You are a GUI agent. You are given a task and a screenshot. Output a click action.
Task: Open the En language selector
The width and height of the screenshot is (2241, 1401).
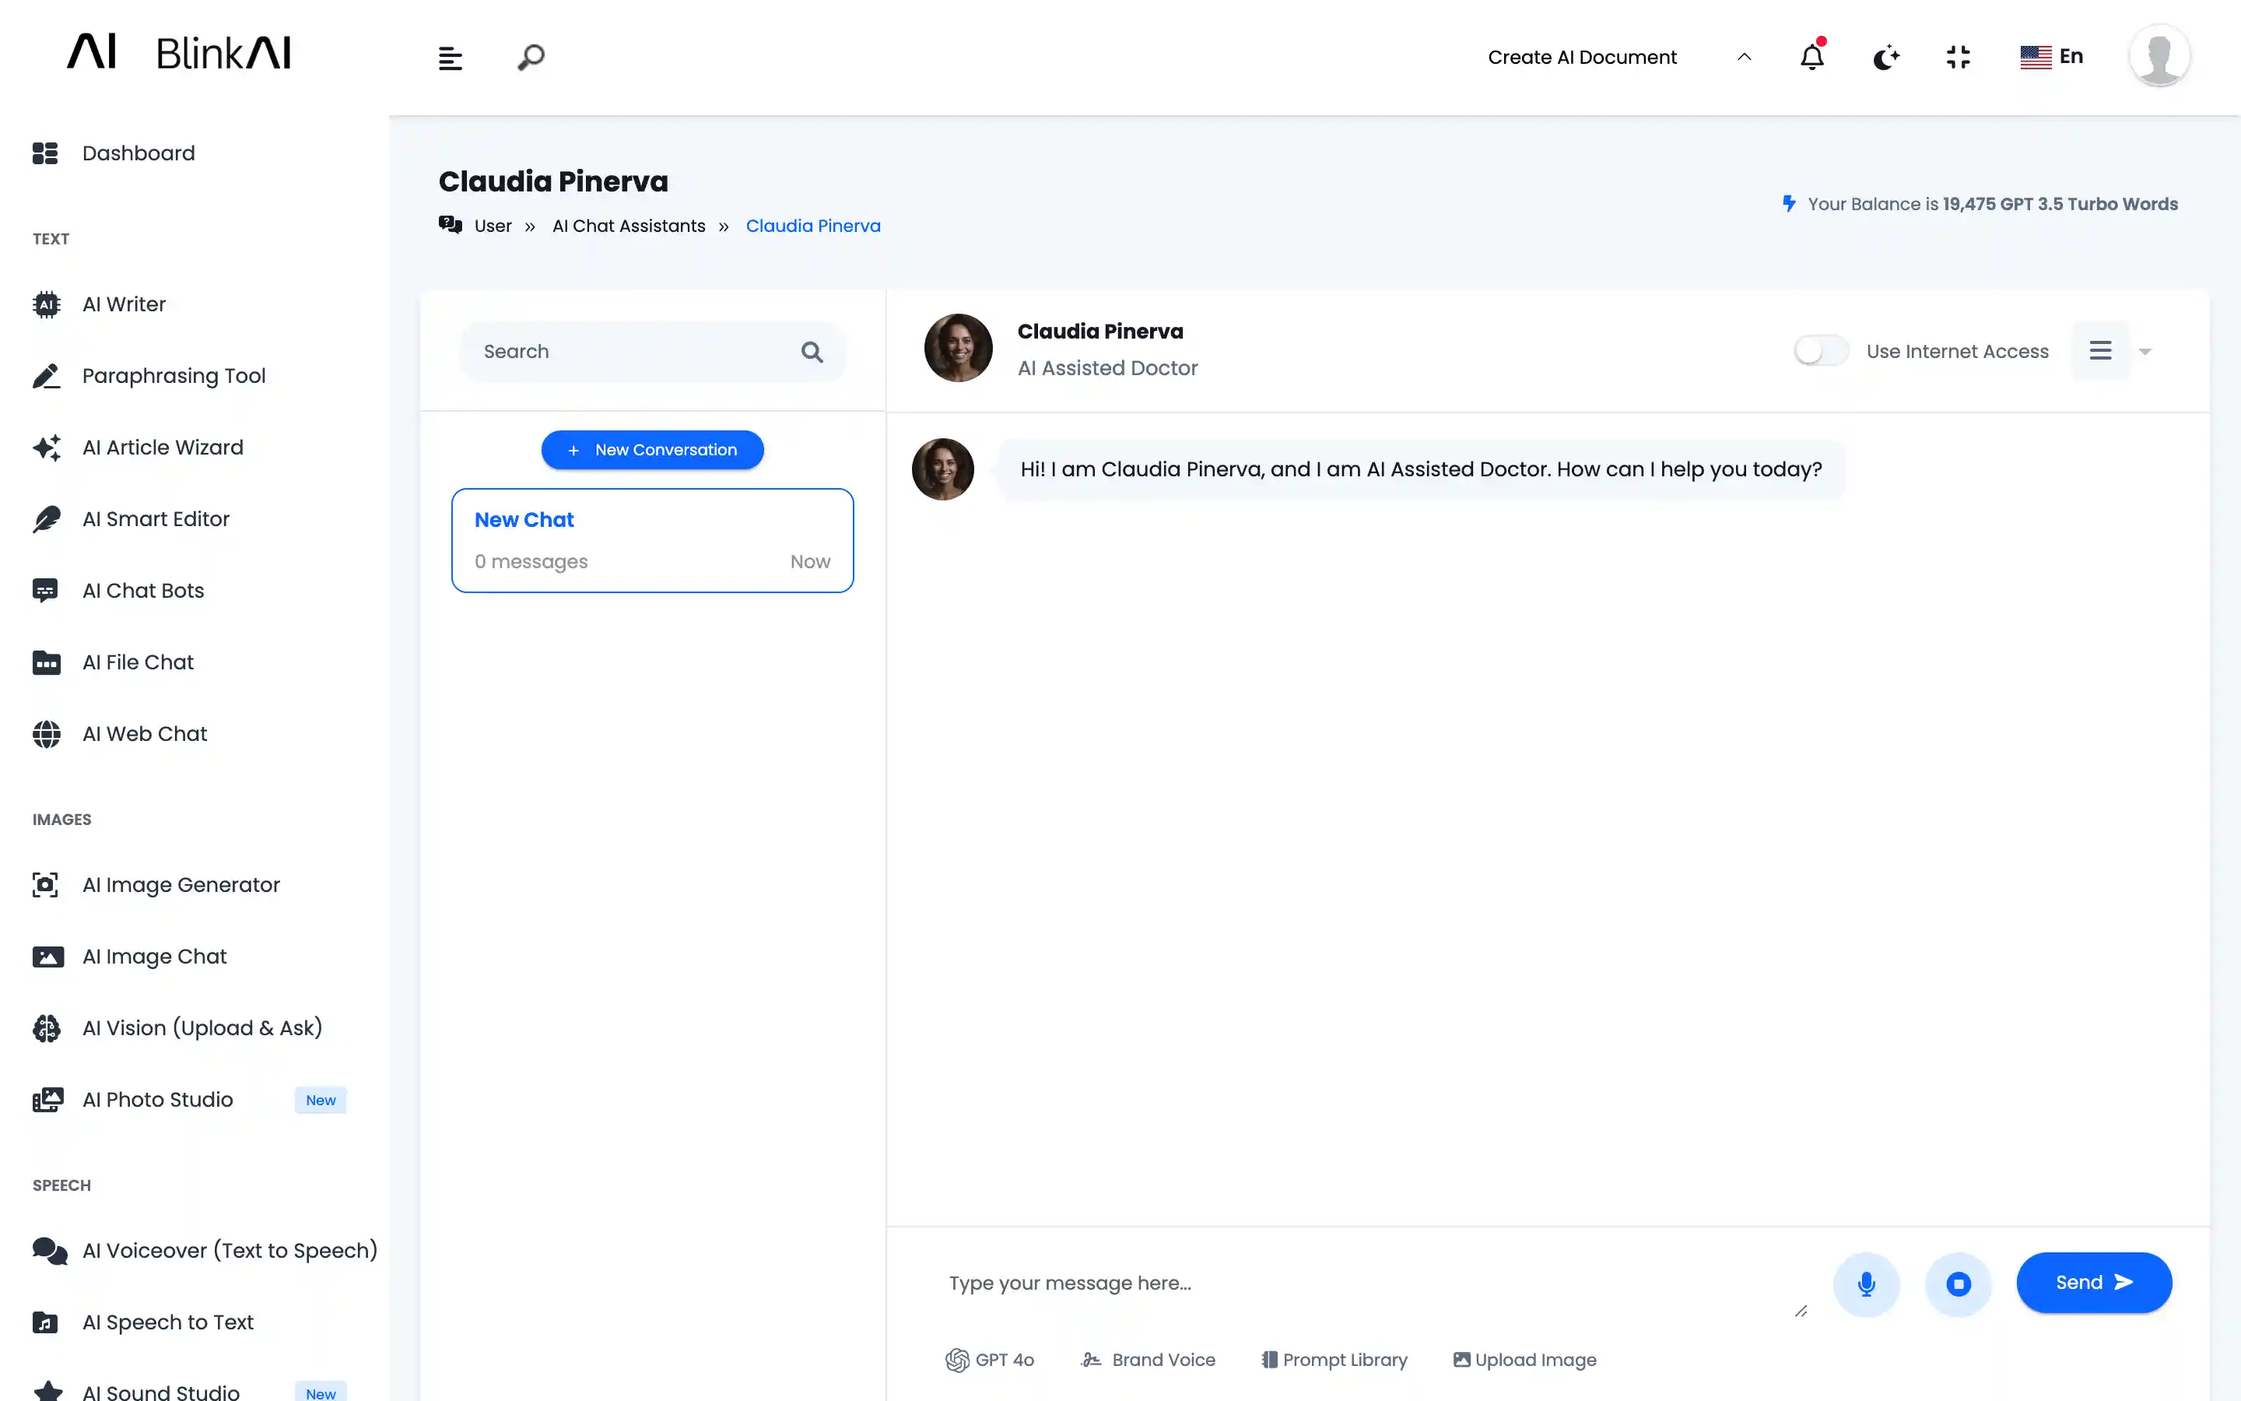pos(2051,57)
